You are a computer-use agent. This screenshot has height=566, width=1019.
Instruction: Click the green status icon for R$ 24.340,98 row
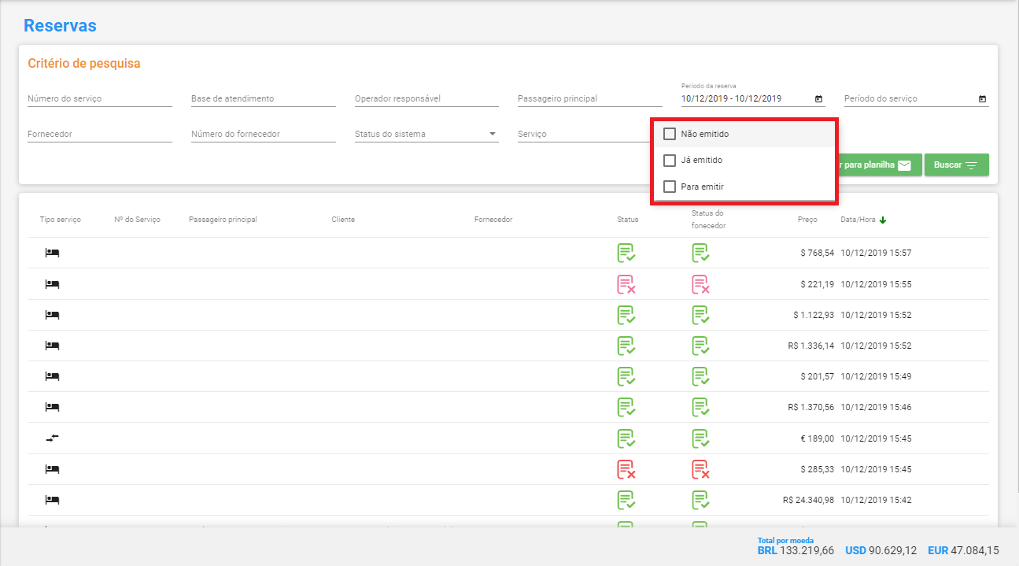click(x=626, y=500)
